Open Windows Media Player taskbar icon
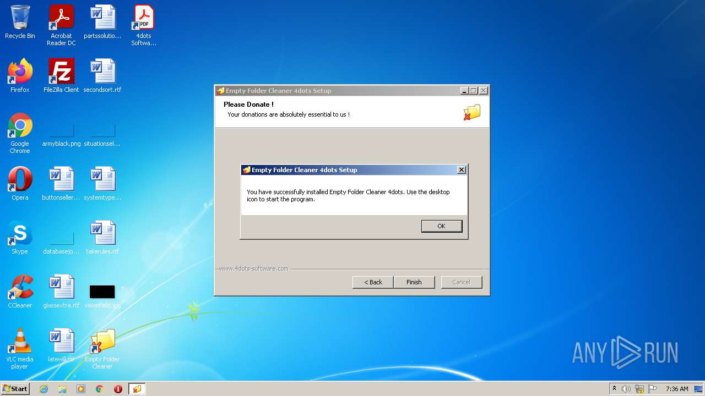This screenshot has width=705, height=396. tap(81, 389)
